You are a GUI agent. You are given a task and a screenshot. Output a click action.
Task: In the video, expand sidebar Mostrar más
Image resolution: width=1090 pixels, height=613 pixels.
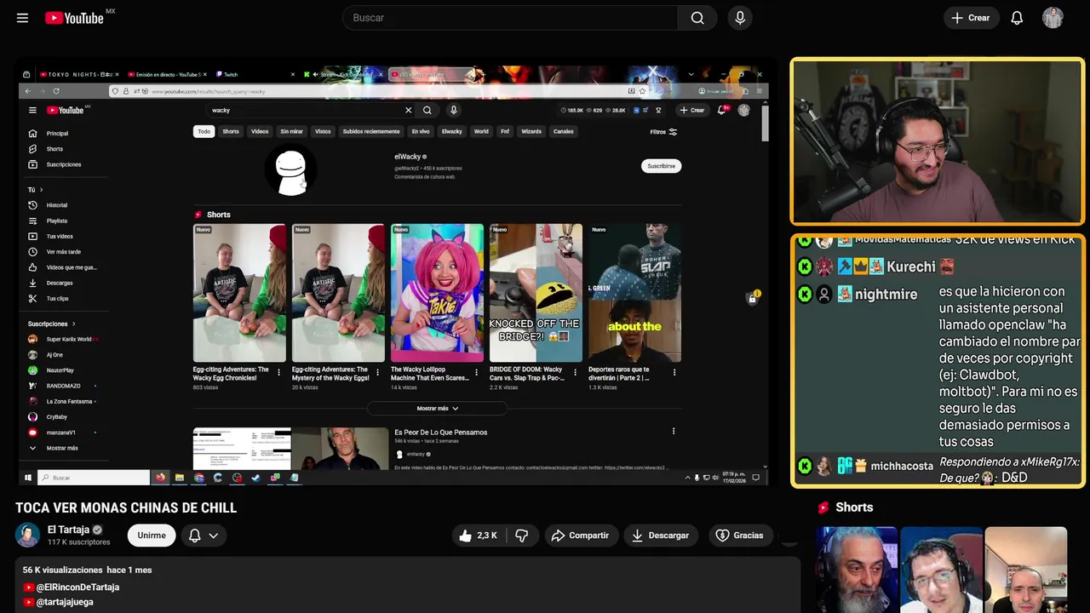pos(61,448)
